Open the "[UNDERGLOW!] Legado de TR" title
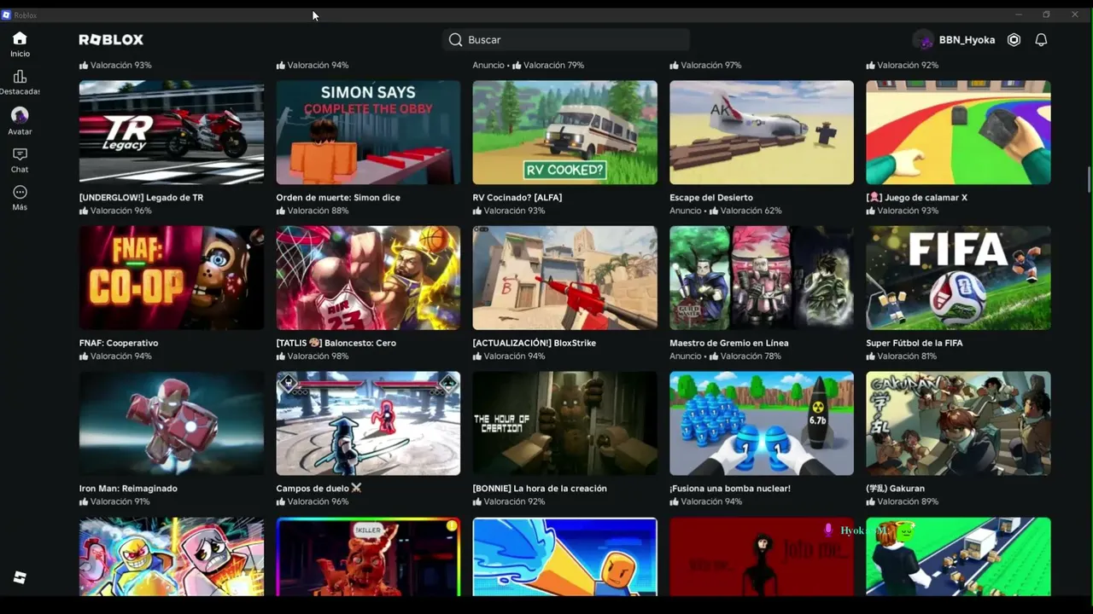1093x614 pixels. pyautogui.click(x=141, y=198)
